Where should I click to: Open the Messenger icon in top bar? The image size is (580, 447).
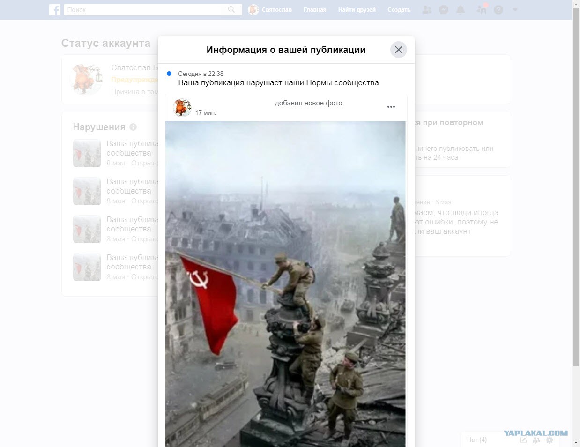444,9
